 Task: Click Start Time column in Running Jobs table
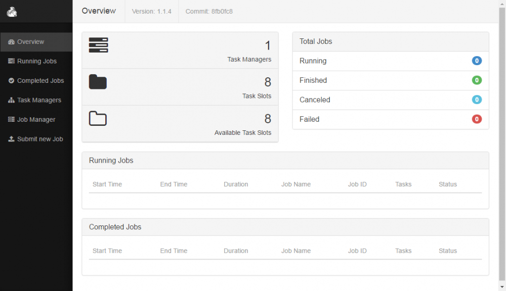click(107, 184)
